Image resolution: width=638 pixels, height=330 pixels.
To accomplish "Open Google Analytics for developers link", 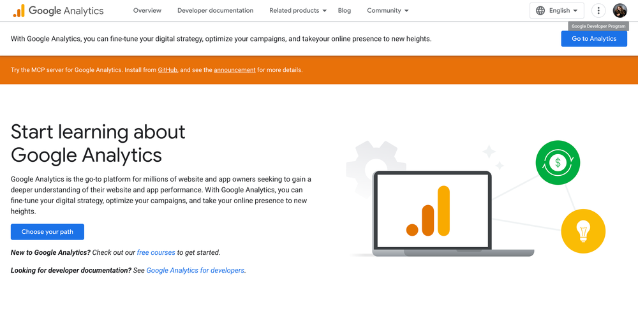I will 195,270.
